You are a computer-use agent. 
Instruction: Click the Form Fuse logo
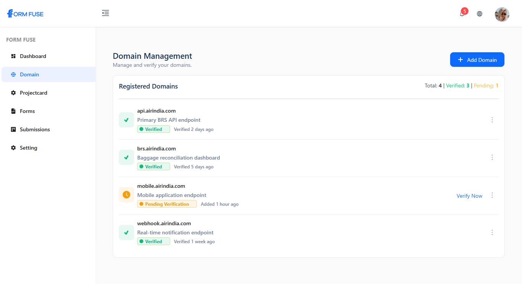tap(24, 13)
